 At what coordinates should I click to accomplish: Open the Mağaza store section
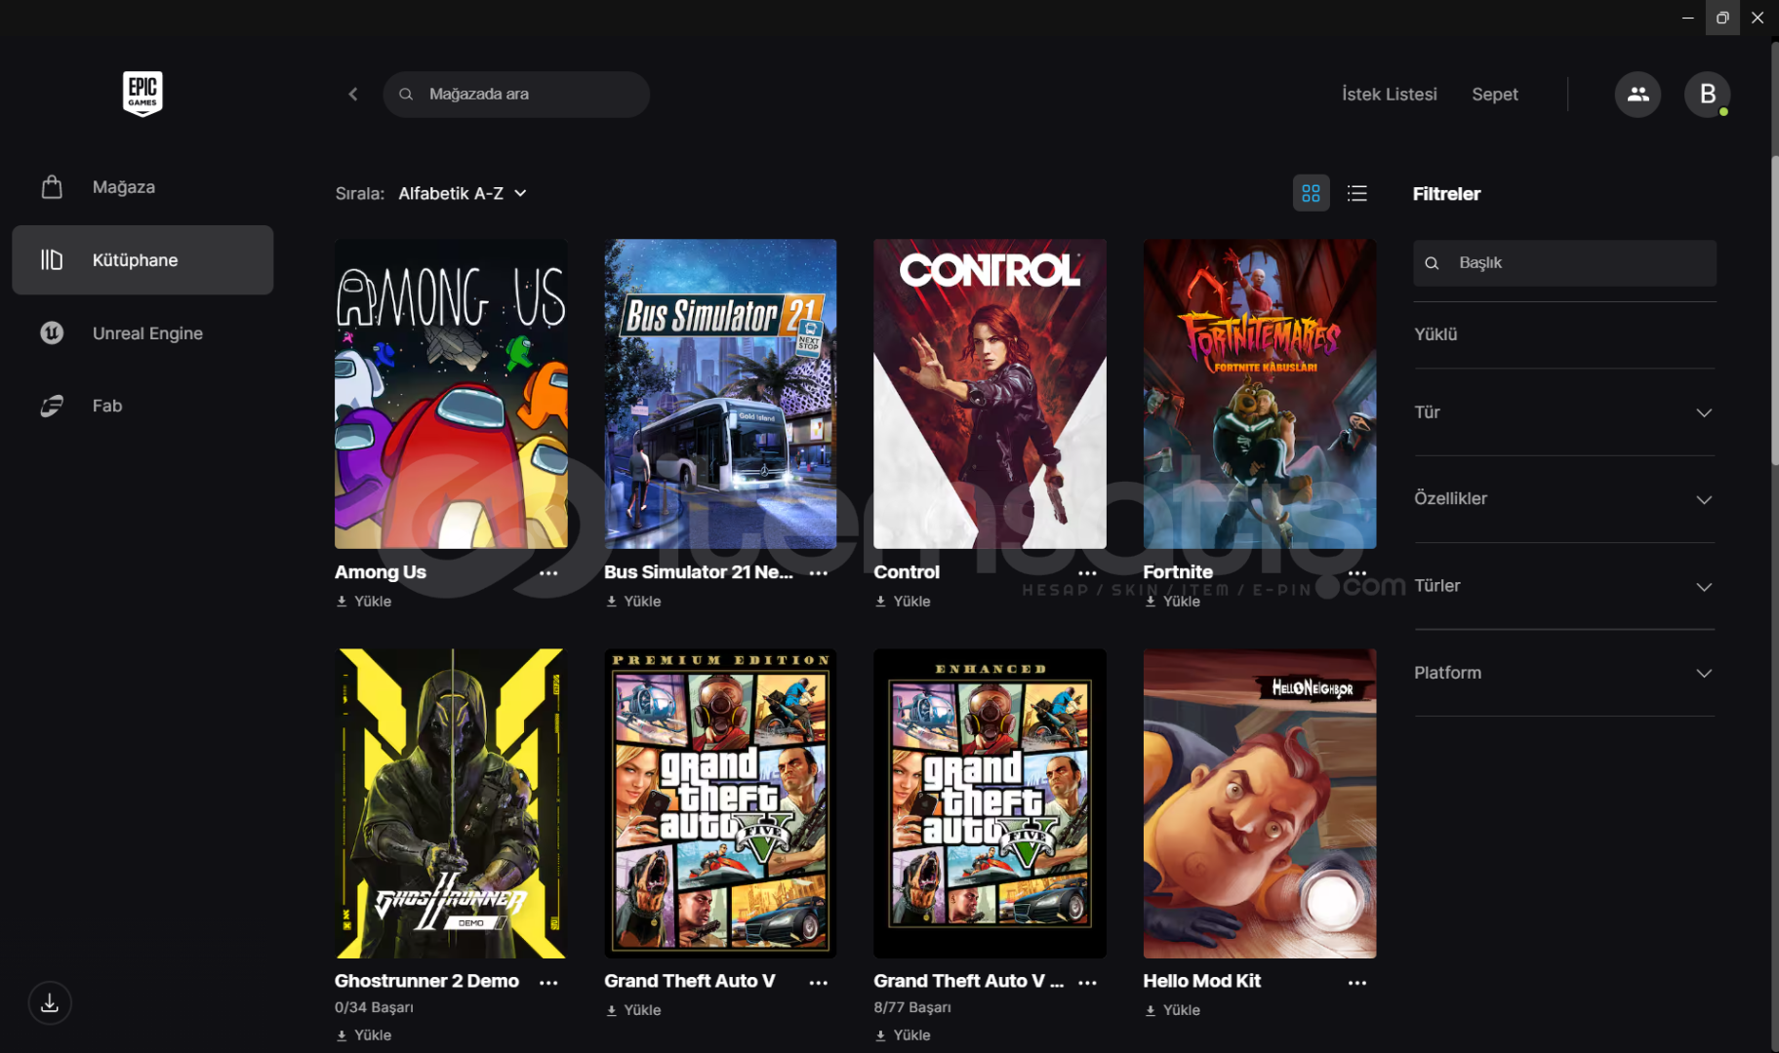[142, 187]
